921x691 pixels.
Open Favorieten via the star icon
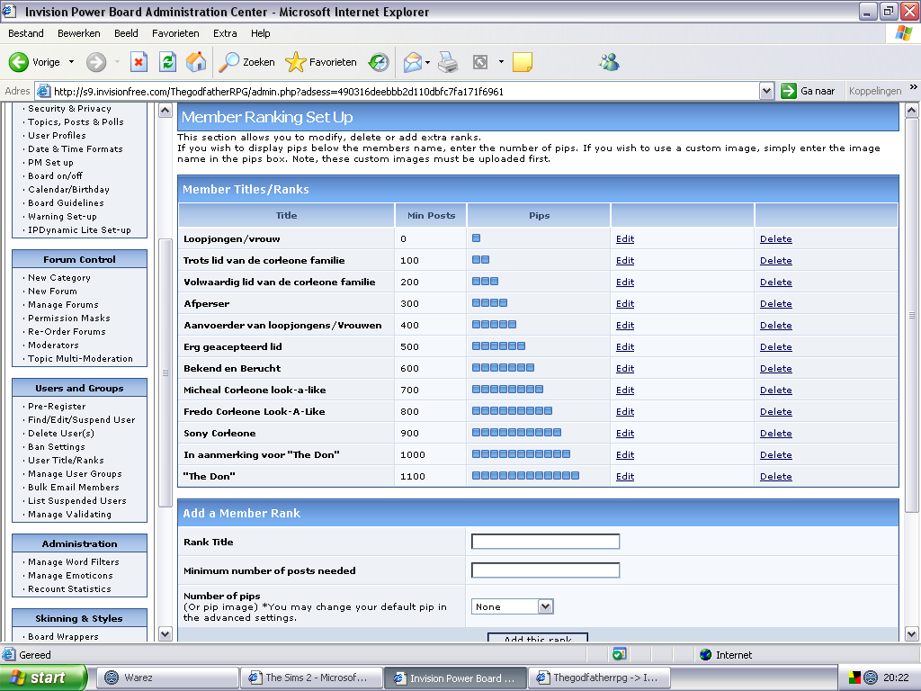click(295, 62)
